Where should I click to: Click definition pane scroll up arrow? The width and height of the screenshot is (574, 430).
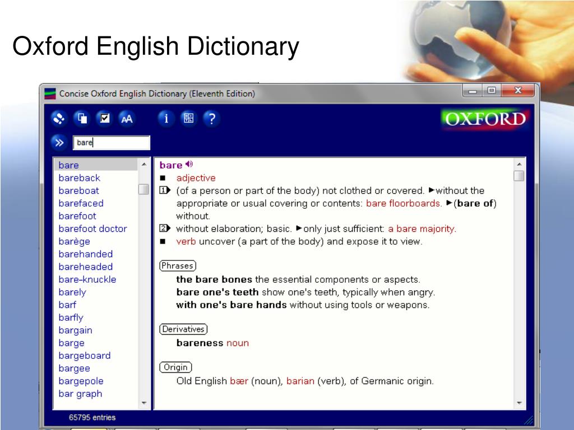pos(519,165)
